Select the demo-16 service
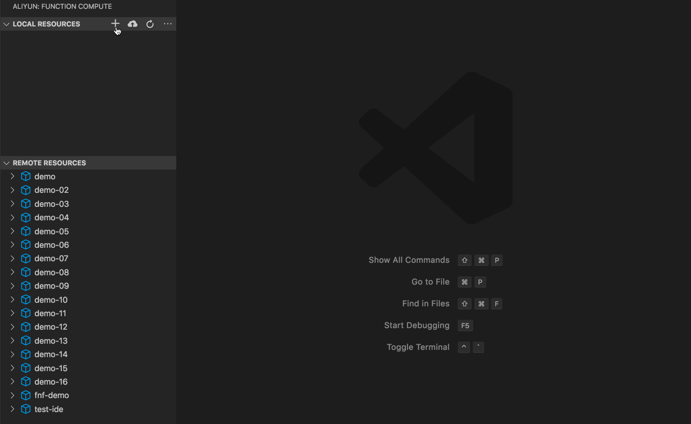691x424 pixels. (x=51, y=381)
